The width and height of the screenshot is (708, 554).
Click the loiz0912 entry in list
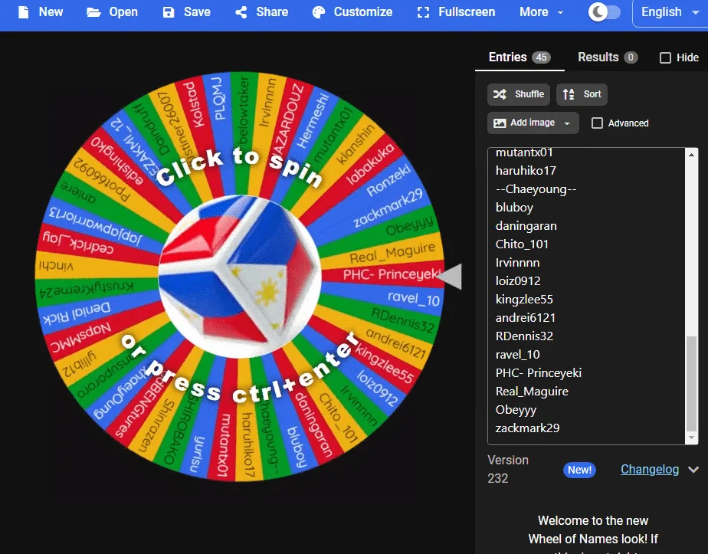(x=518, y=281)
